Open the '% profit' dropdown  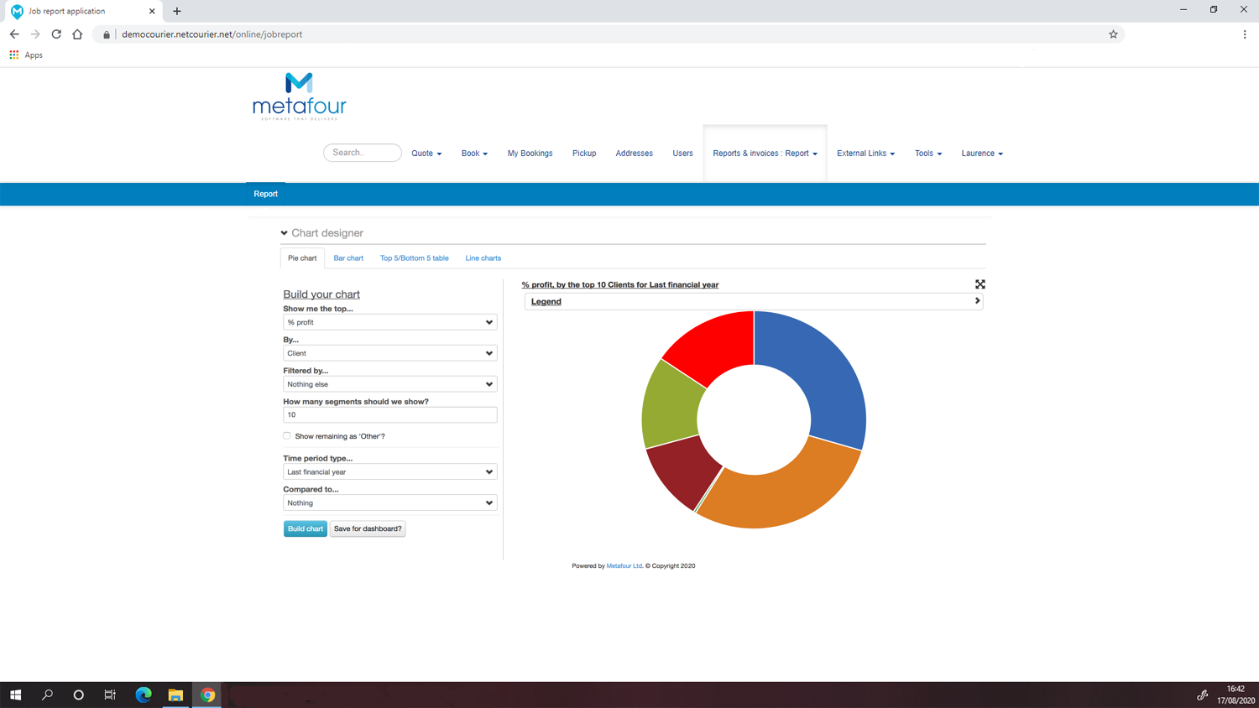click(x=390, y=322)
